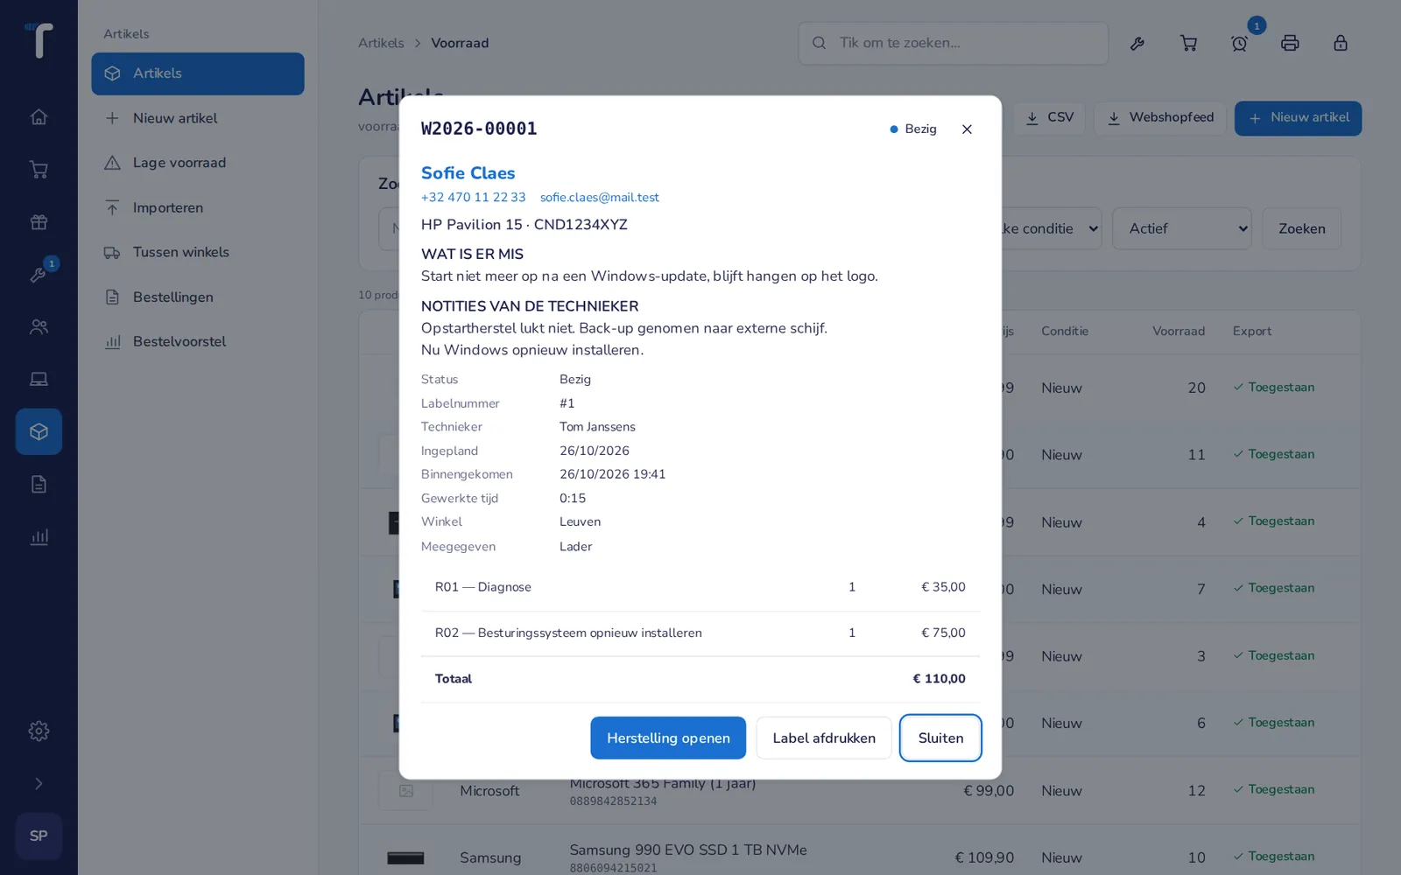Open document icon in left rail
The width and height of the screenshot is (1401, 875).
pos(39,485)
